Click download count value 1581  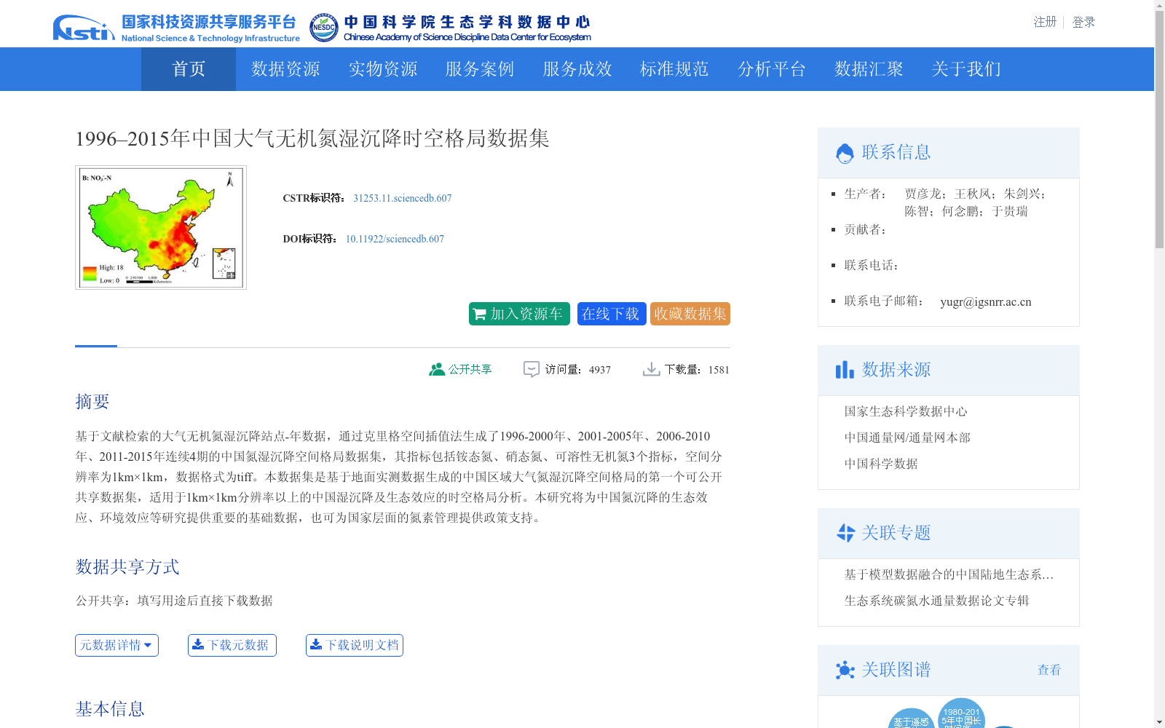(719, 370)
